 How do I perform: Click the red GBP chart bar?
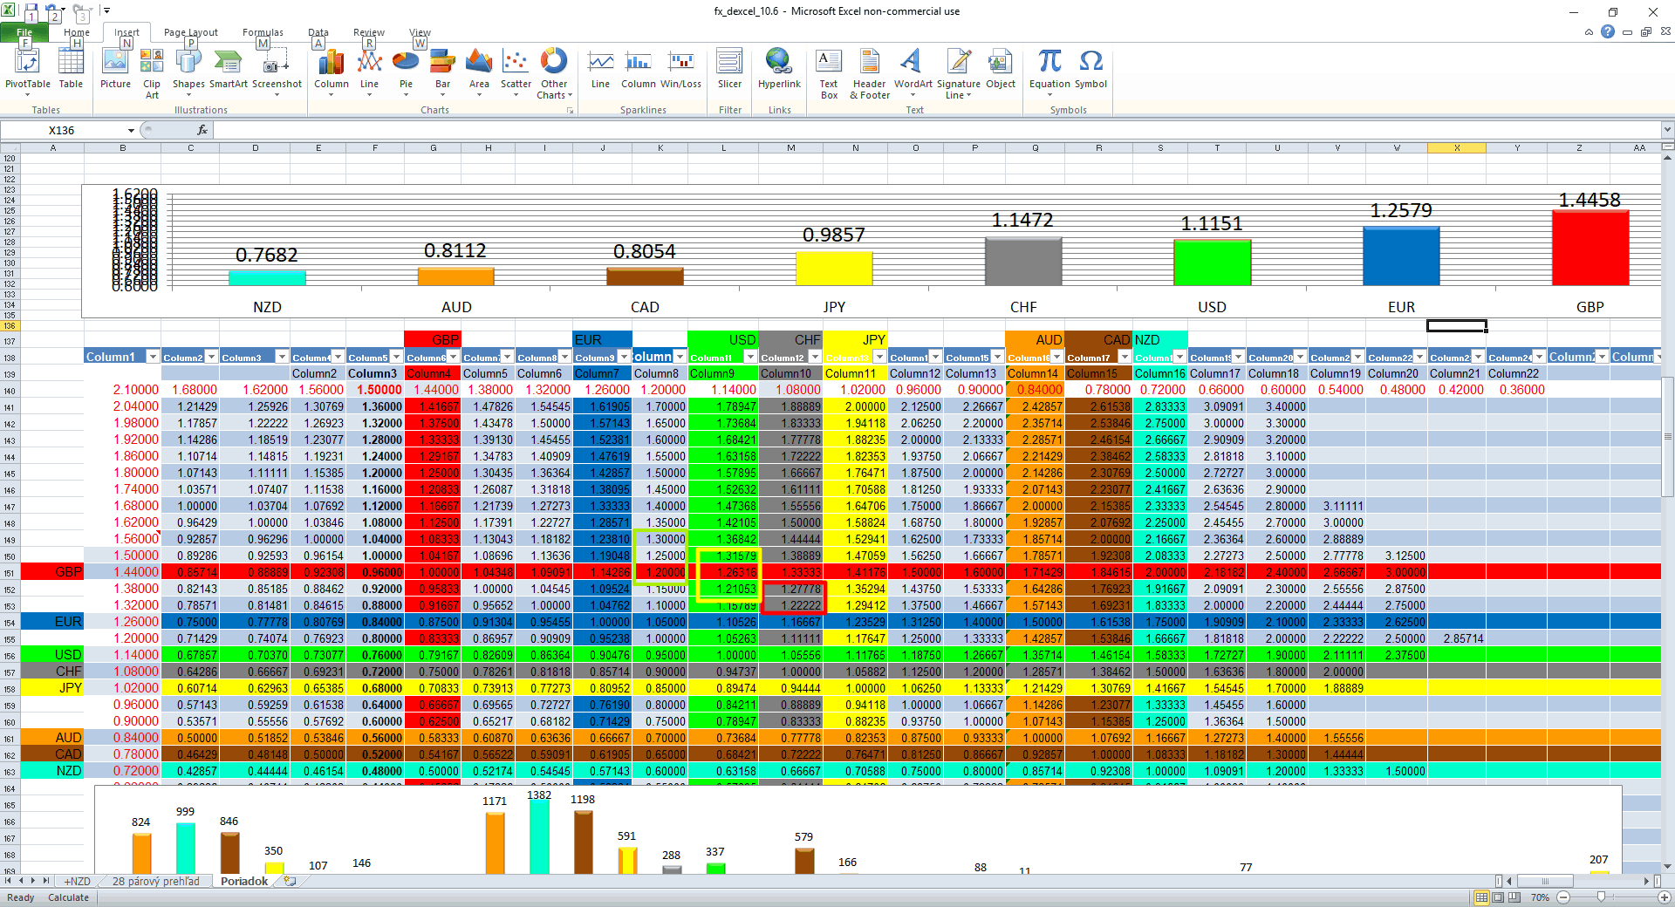[x=1590, y=248]
